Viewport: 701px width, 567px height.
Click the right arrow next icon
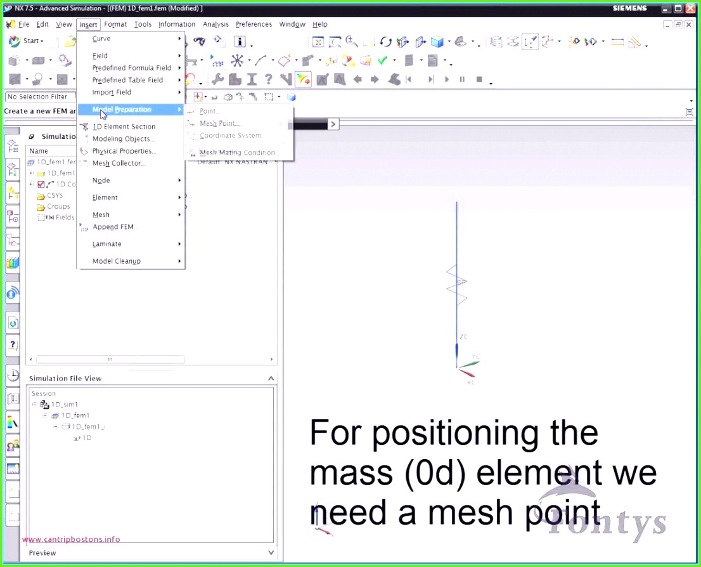tap(375, 79)
